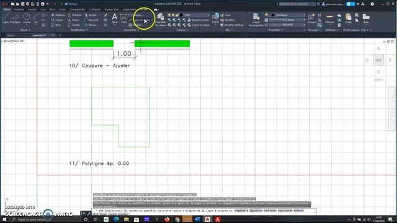Click Modifier block button
The width and height of the screenshot is (397, 223).
click(x=227, y=20)
